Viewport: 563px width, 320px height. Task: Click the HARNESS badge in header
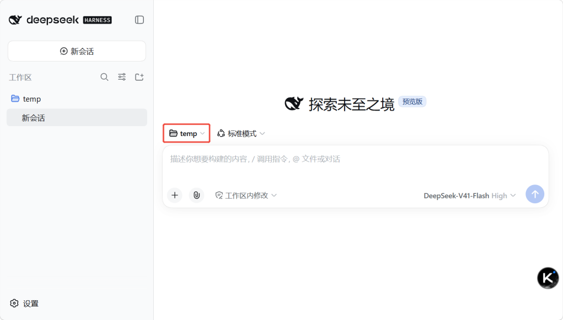[x=97, y=20]
